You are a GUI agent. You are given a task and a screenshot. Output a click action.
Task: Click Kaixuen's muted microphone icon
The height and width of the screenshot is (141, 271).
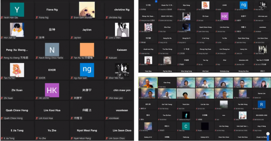coord(106,58)
